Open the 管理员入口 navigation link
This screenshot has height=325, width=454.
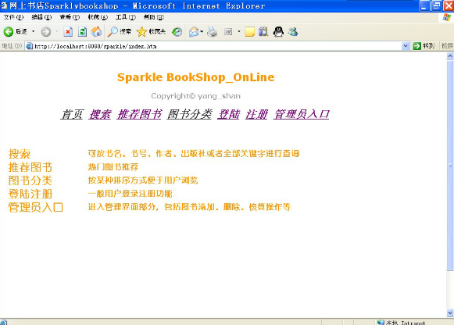pyautogui.click(x=302, y=114)
